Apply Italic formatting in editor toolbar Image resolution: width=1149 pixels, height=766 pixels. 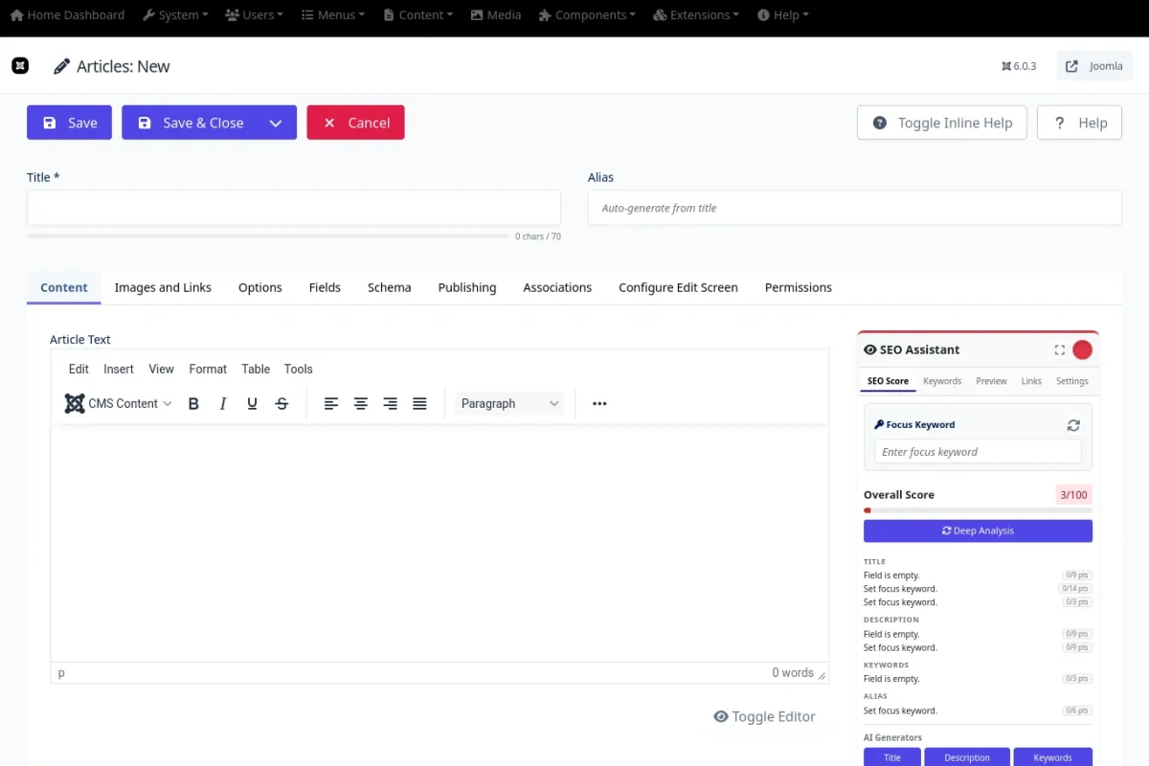(223, 404)
